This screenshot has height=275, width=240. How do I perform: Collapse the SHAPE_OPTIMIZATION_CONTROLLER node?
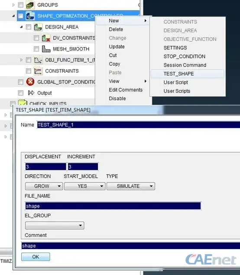13,16
